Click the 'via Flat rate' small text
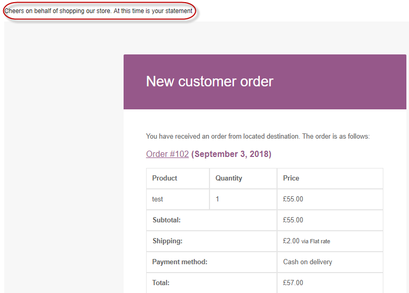This screenshot has width=409, height=293. point(316,241)
